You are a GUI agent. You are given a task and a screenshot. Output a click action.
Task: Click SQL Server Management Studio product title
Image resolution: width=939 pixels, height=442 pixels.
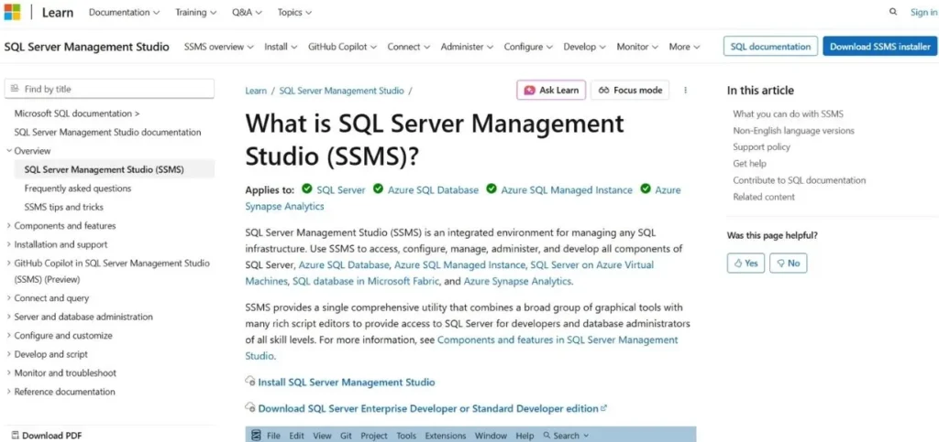click(x=87, y=47)
